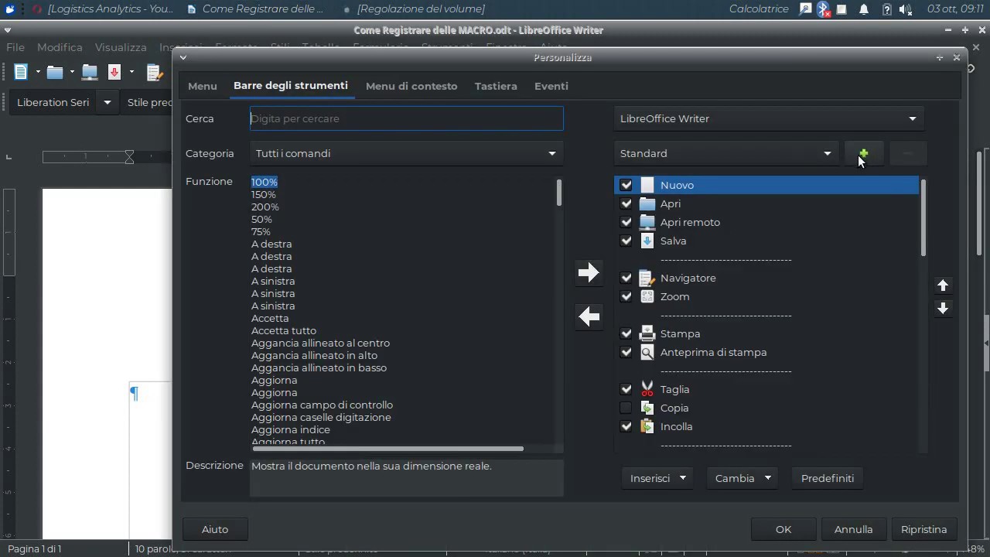Click the Aiuto button
This screenshot has width=990, height=557.
tap(215, 529)
